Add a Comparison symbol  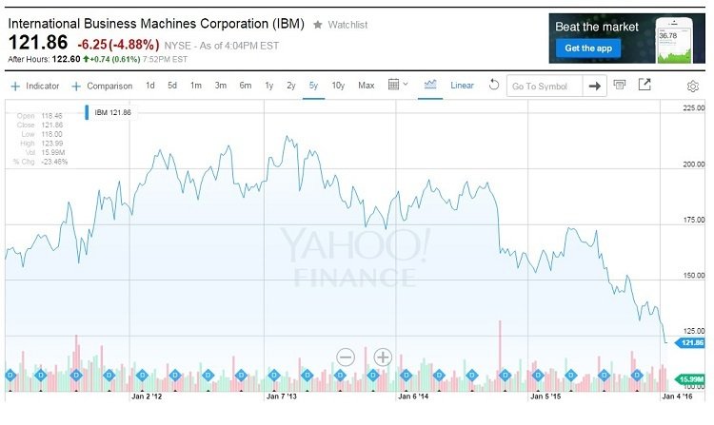tap(102, 86)
